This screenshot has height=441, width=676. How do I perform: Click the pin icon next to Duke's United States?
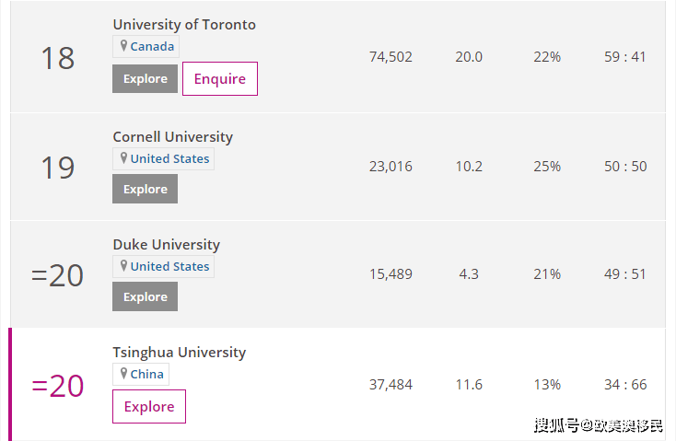(123, 265)
